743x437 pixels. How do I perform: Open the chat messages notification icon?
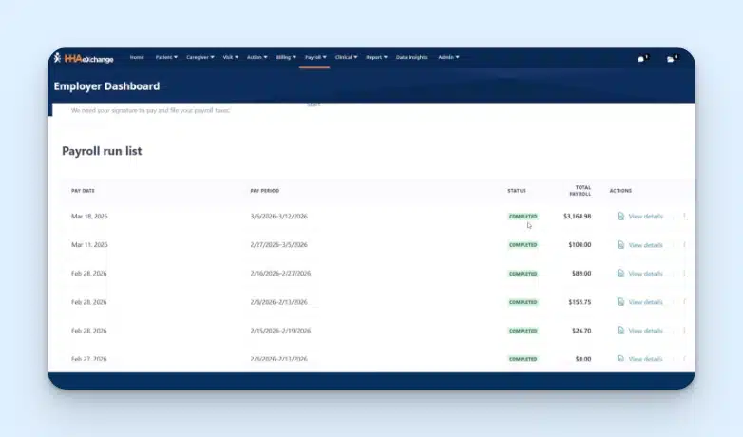pyautogui.click(x=641, y=59)
